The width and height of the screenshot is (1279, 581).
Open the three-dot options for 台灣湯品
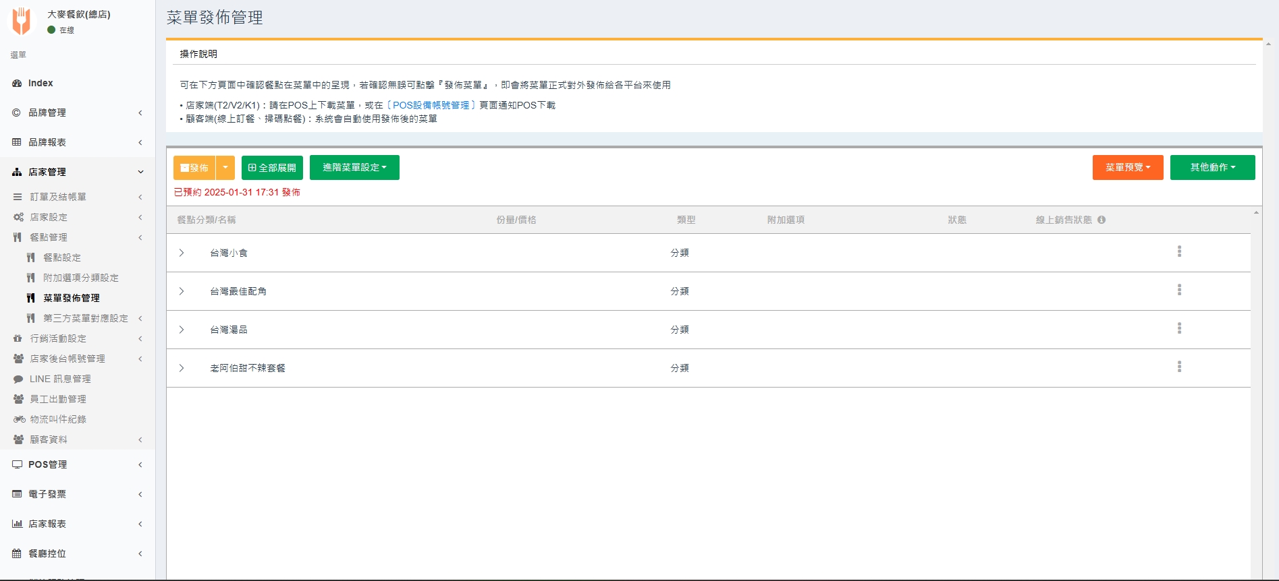pos(1179,328)
